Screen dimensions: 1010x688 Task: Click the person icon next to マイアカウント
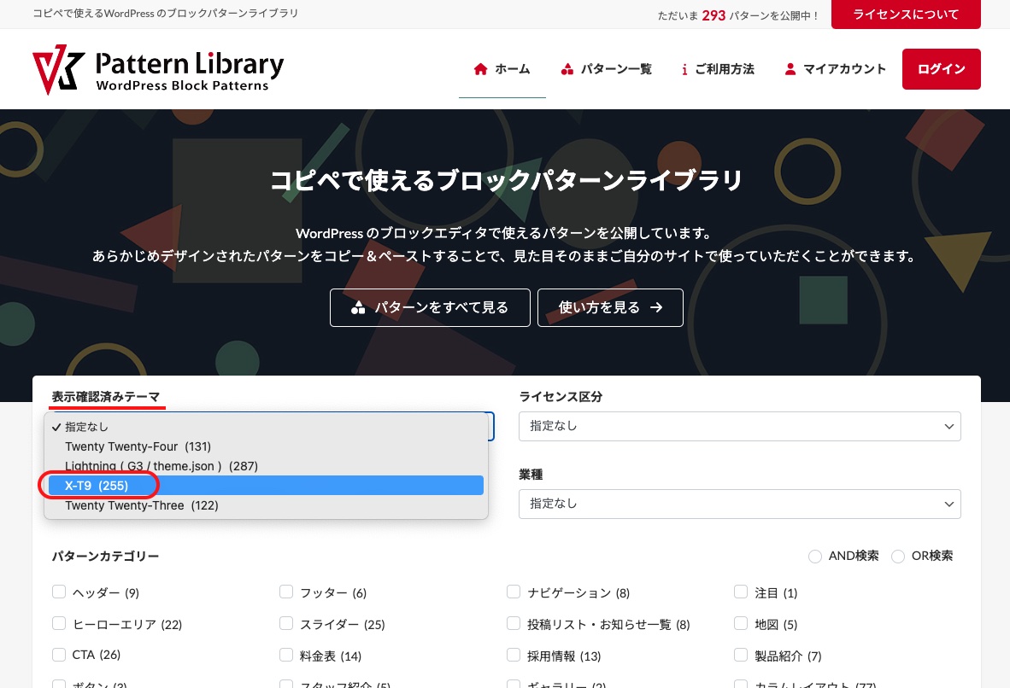click(790, 69)
